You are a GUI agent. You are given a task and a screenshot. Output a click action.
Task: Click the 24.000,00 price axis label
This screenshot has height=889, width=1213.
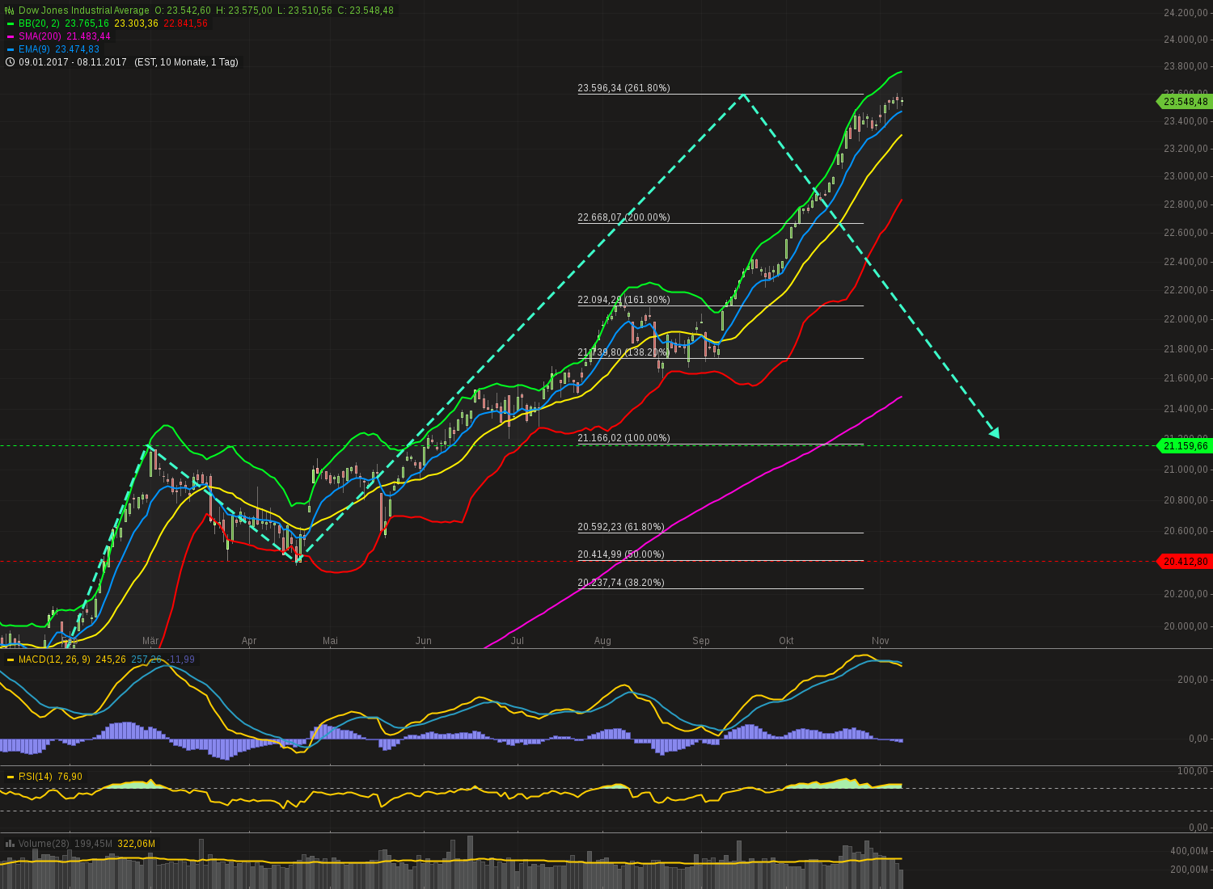click(x=1186, y=40)
